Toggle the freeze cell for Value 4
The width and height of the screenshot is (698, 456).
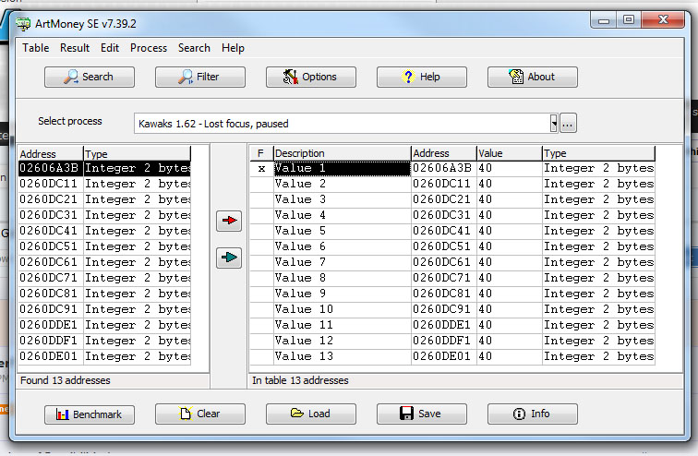click(x=261, y=216)
